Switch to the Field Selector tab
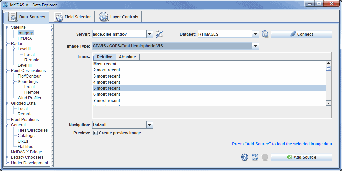 pos(73,17)
